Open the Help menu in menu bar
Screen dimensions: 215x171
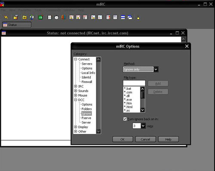click(81, 10)
